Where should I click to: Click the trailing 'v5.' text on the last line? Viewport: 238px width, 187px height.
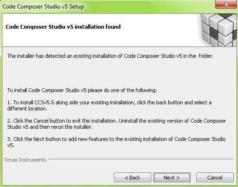tap(11, 145)
